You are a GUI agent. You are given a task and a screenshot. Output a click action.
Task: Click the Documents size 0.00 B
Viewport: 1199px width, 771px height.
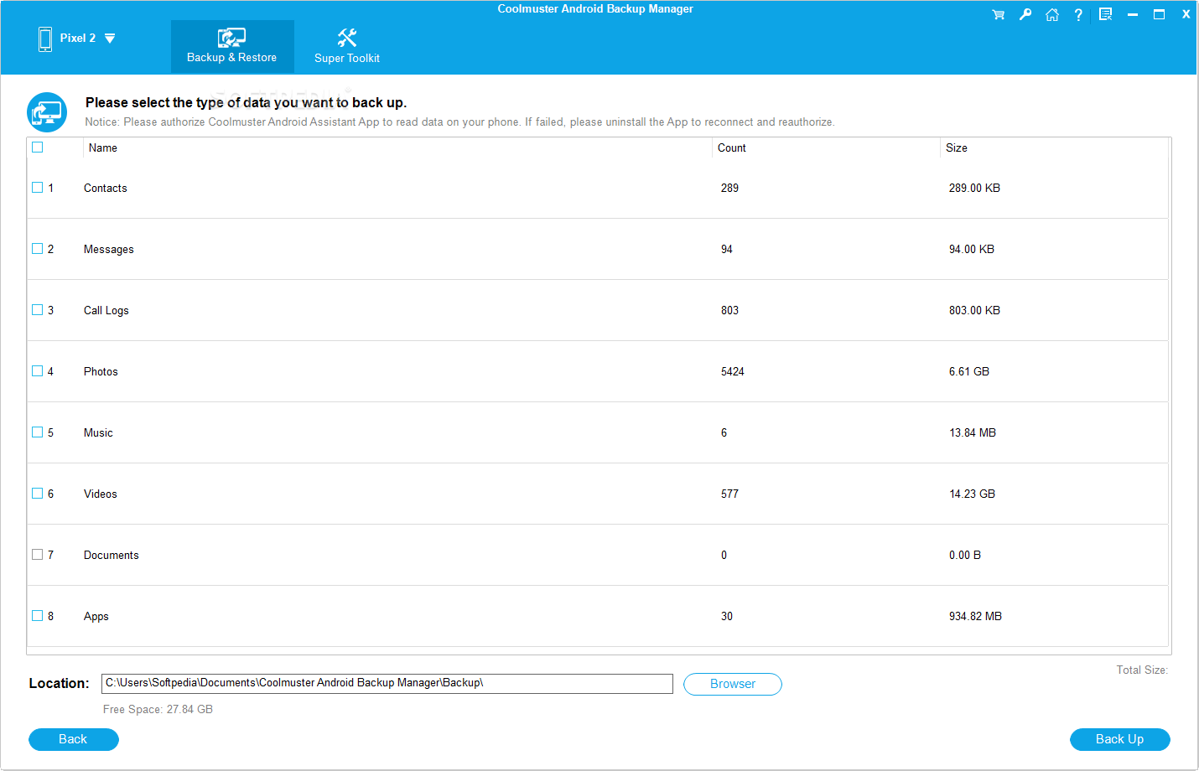(965, 556)
